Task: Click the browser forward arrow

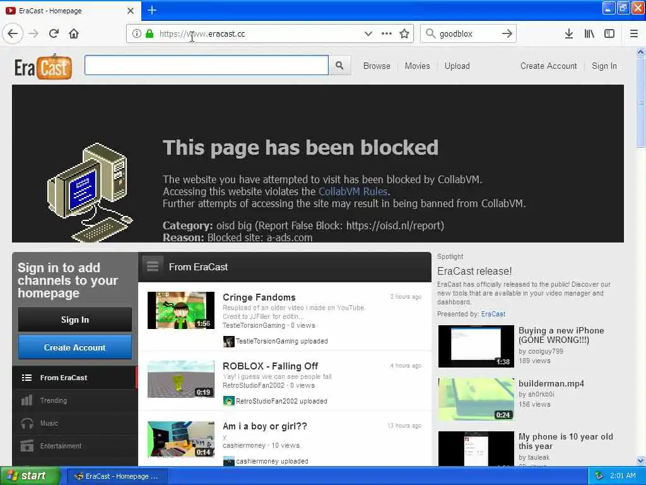Action: point(34,34)
